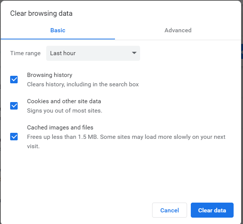The height and width of the screenshot is (224, 243).
Task: Uncheck the Browsing history checkbox
Action: 14,80
